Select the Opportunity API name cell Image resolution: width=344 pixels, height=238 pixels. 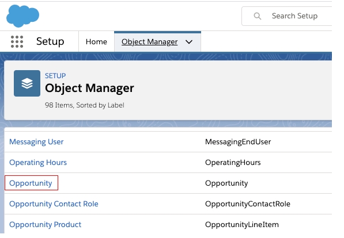(226, 183)
